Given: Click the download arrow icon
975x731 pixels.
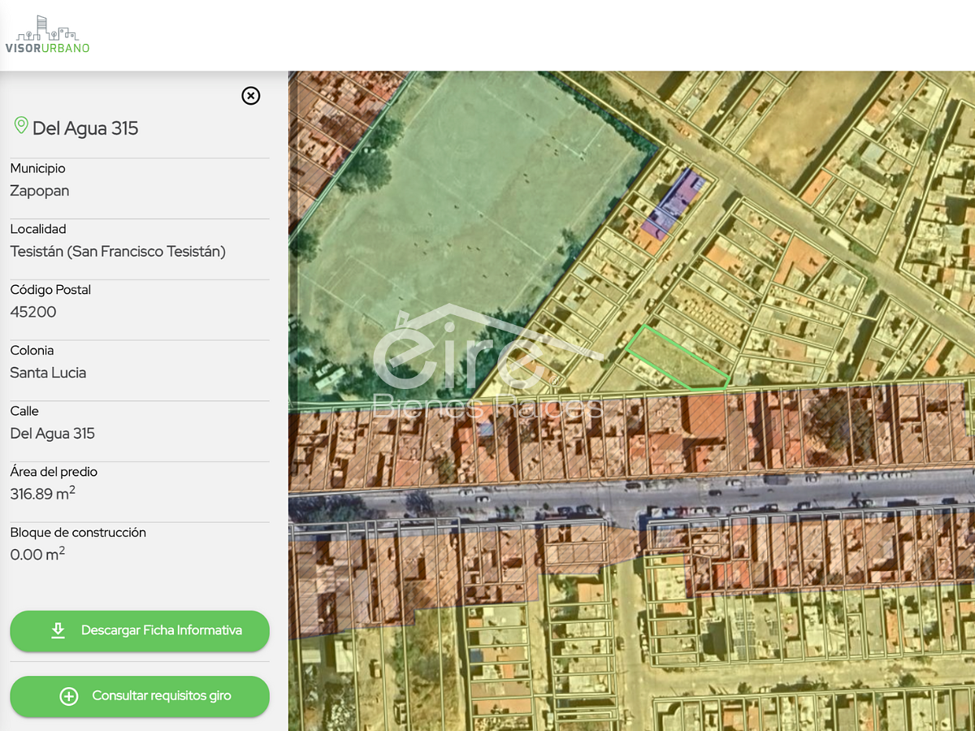Looking at the screenshot, I should tap(58, 631).
